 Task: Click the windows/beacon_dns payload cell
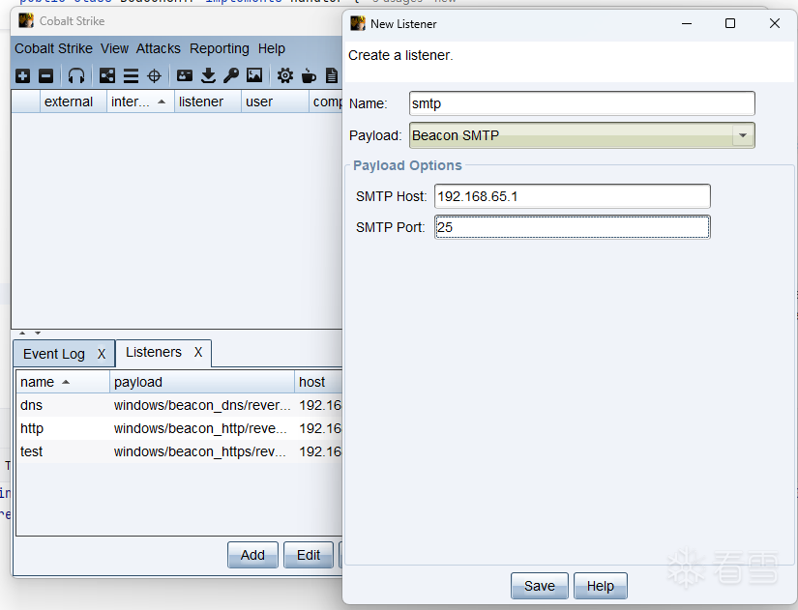(x=202, y=405)
